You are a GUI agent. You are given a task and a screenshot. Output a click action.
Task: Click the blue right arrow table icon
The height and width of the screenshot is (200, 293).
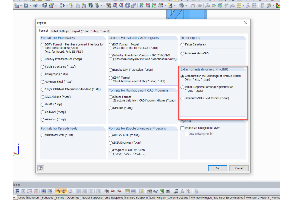(x=50, y=192)
